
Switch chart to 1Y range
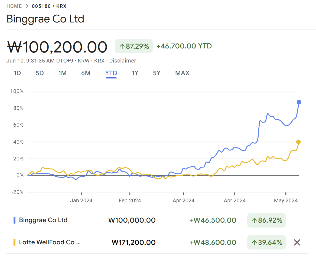135,73
